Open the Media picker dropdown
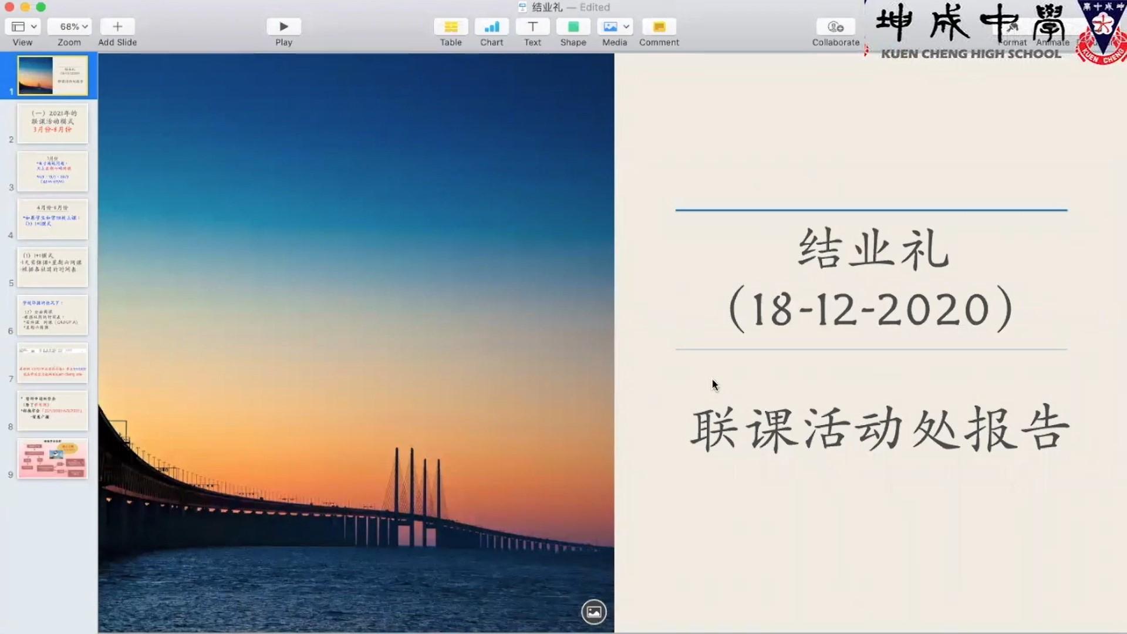Screen dimensions: 1127x634 [x=615, y=26]
